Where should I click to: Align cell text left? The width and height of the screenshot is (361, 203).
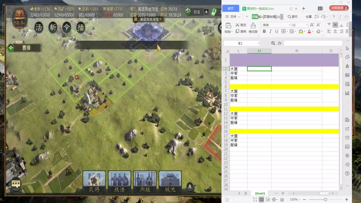[x=329, y=32]
